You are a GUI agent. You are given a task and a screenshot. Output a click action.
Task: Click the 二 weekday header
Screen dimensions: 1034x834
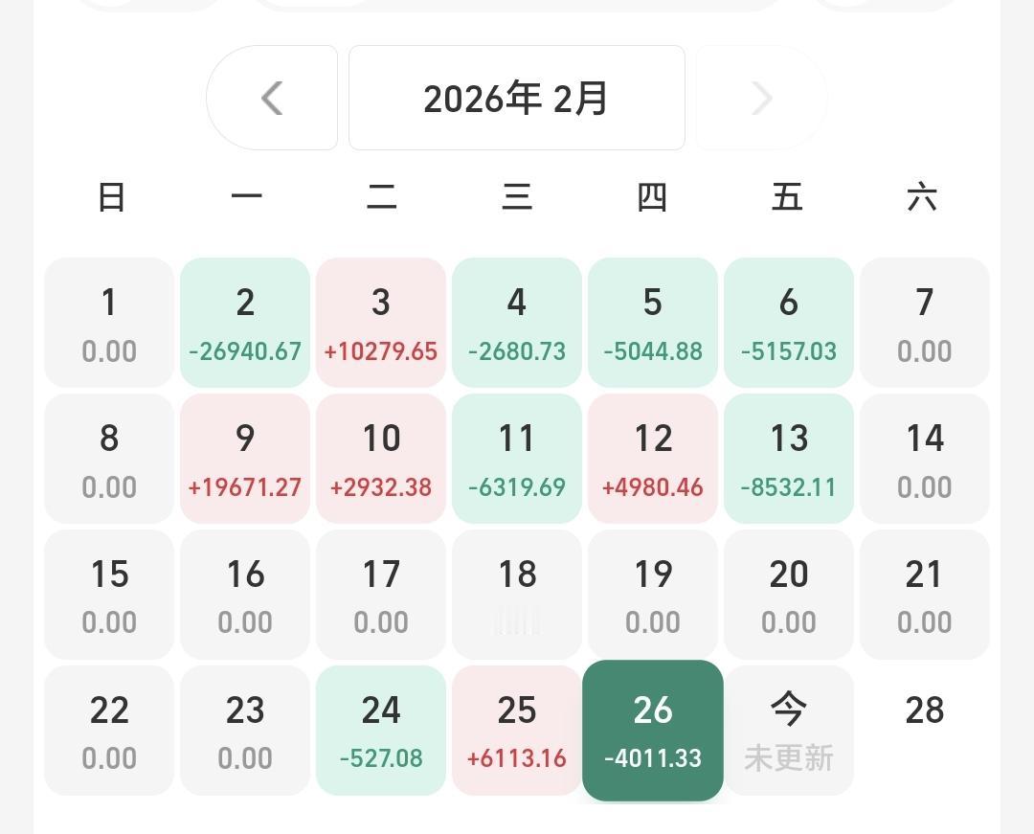[x=382, y=196]
